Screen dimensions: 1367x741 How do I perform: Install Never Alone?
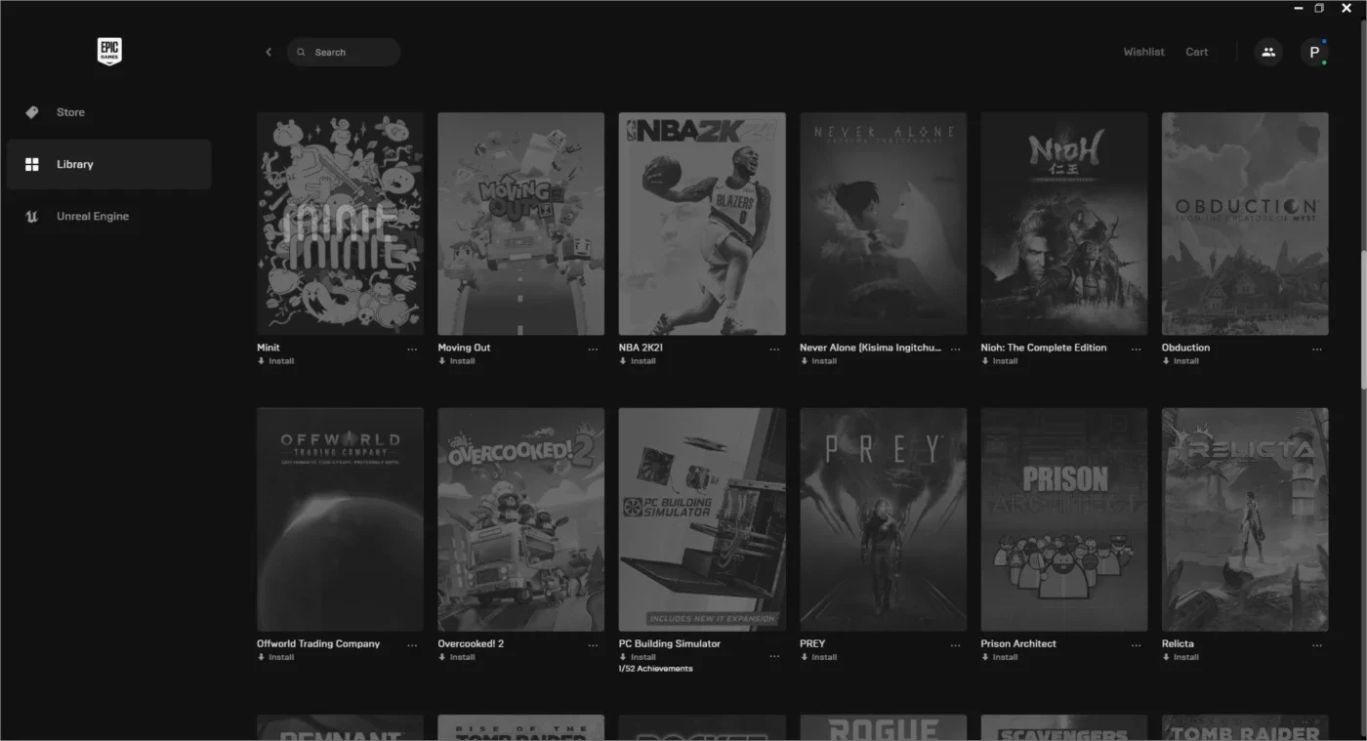tap(819, 361)
